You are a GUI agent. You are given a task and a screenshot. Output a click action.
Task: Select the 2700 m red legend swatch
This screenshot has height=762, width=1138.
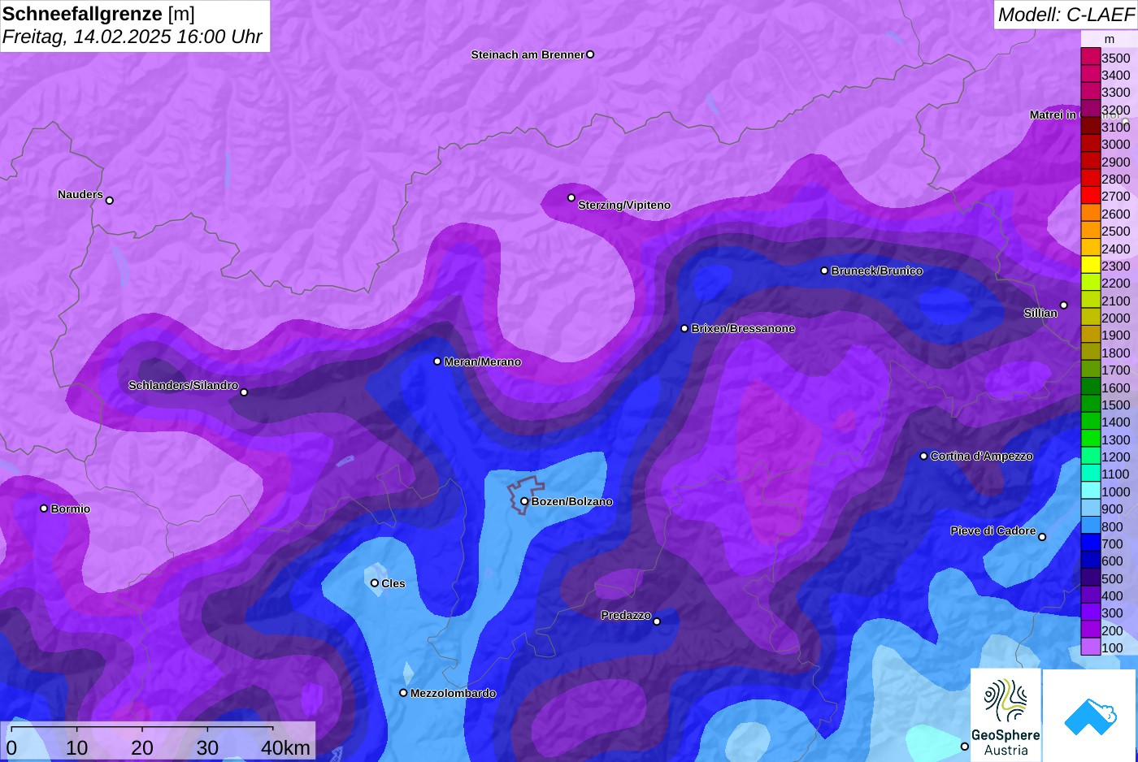click(1091, 196)
